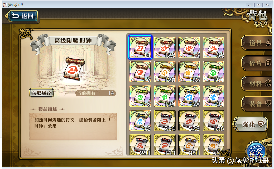The height and width of the screenshot is (169, 274).
Task: Select the scroll icon with count 53
Action: click(x=214, y=47)
